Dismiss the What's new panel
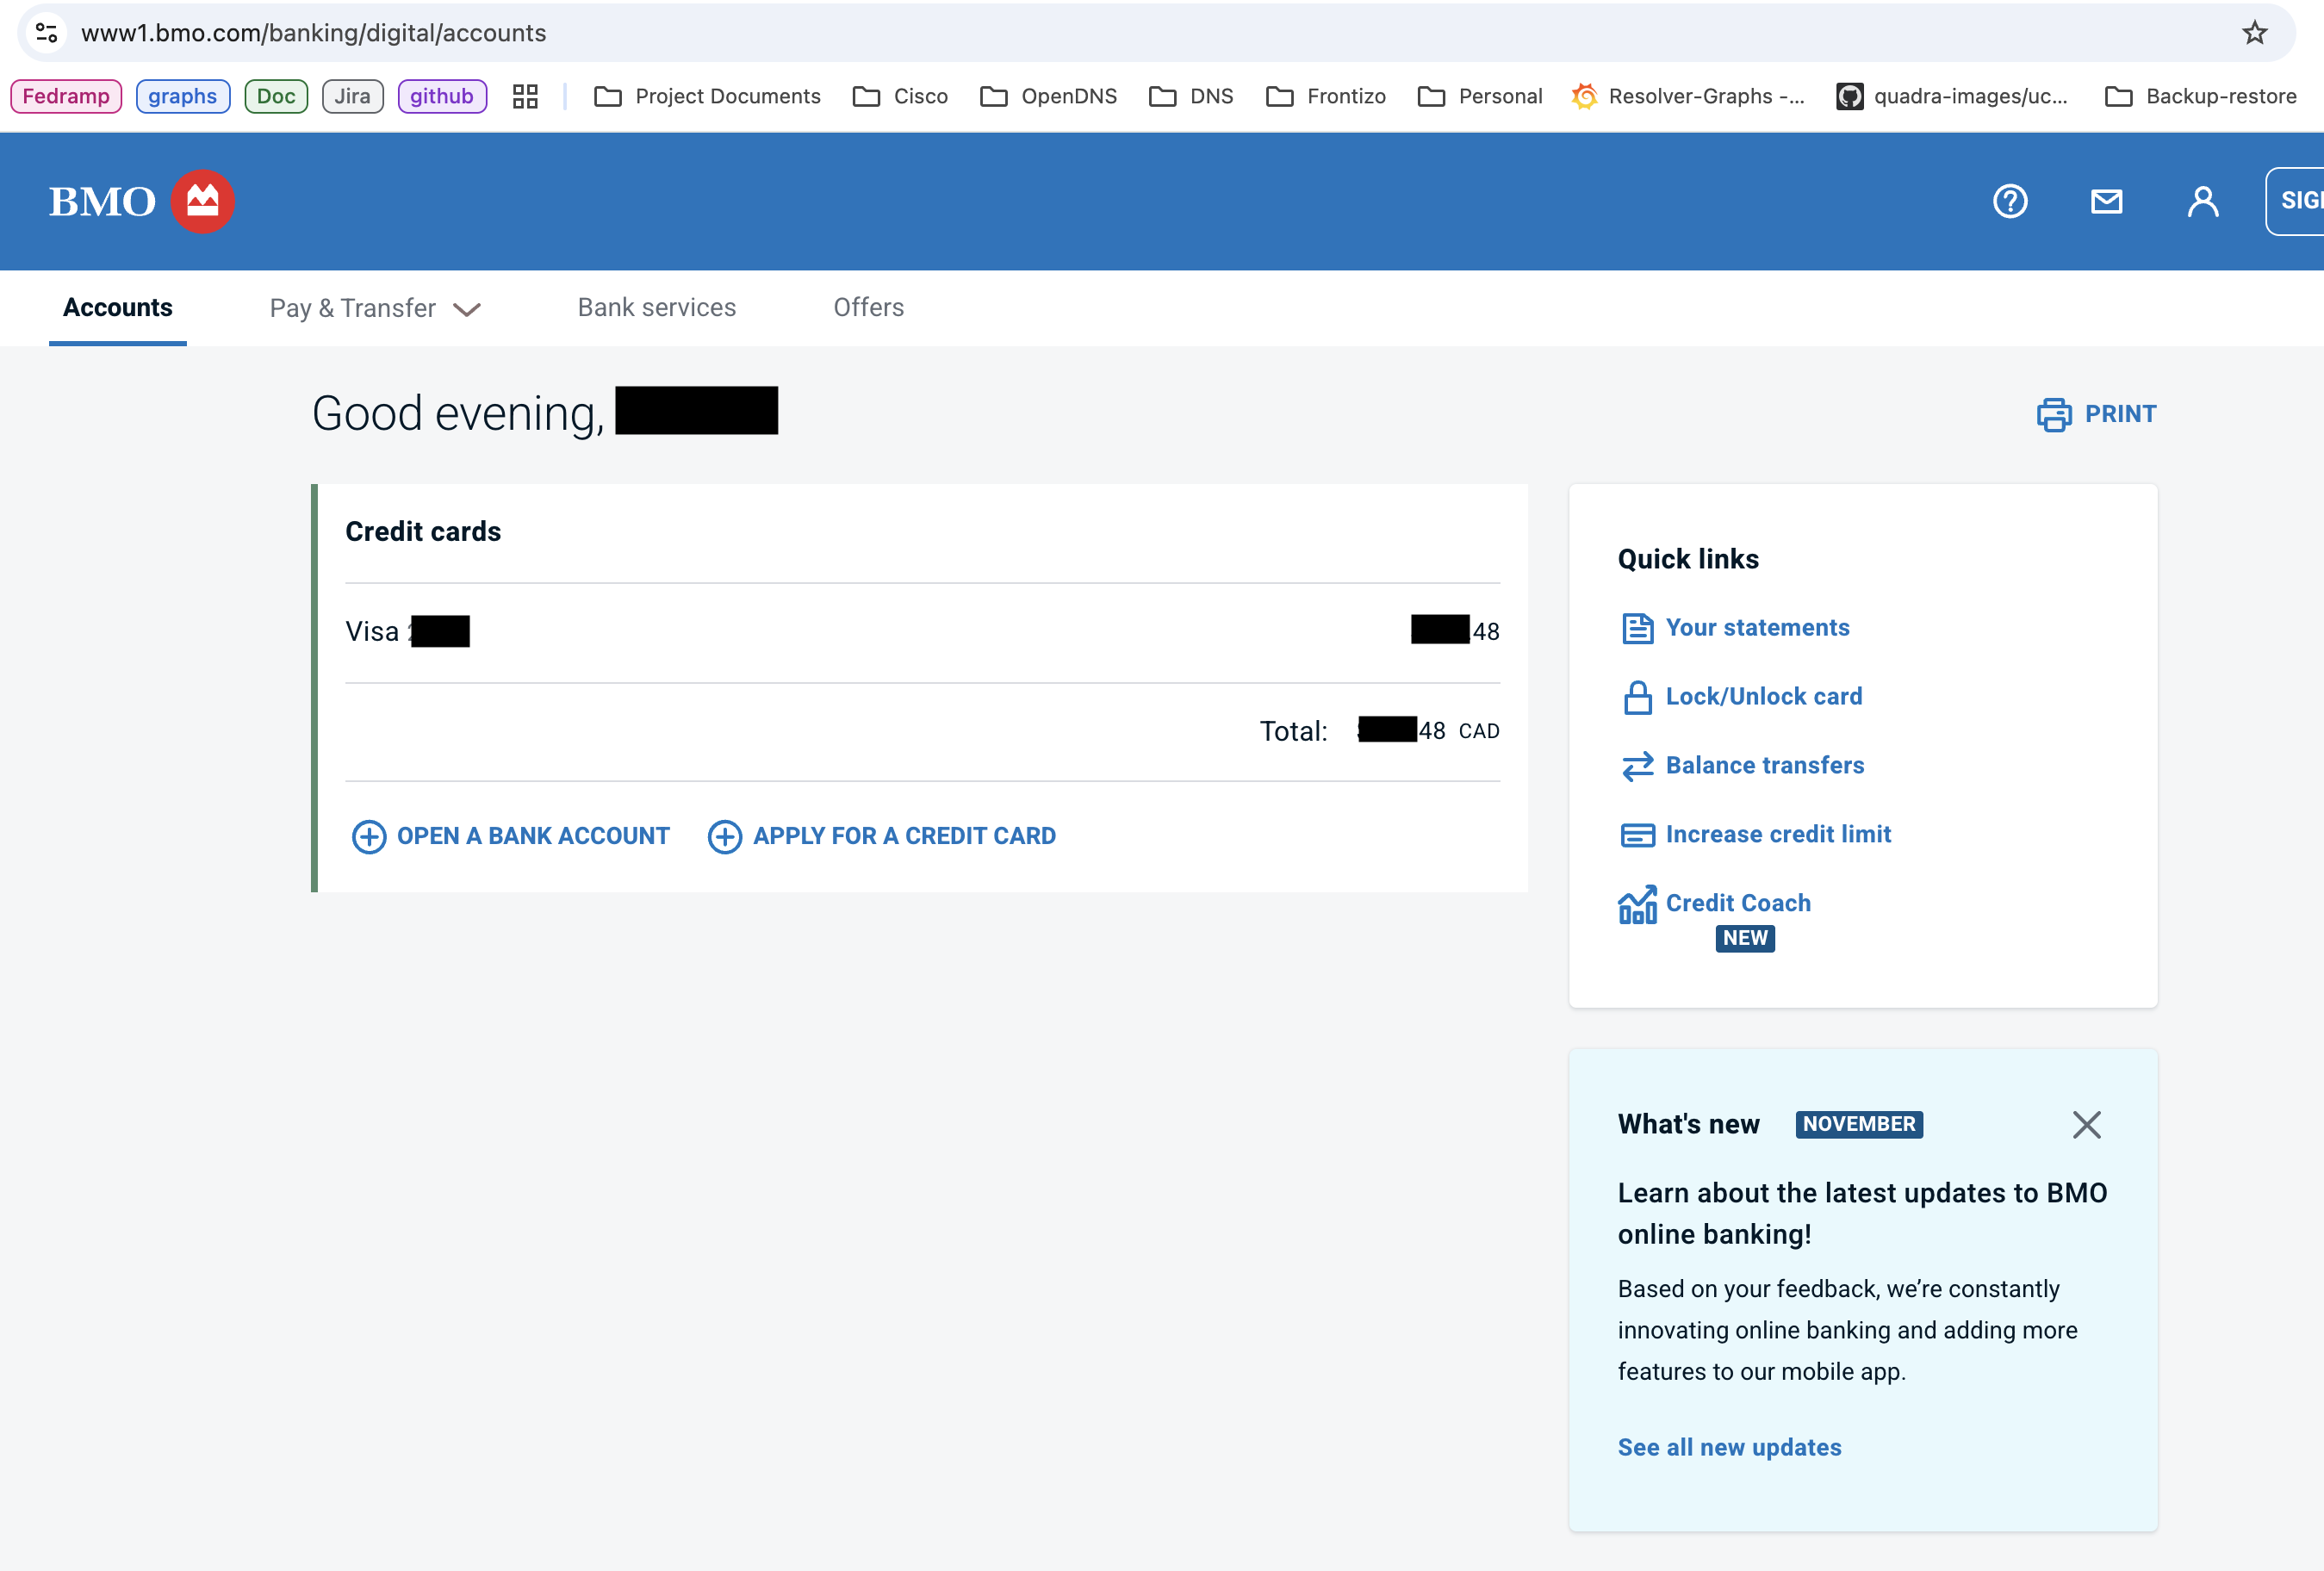The width and height of the screenshot is (2324, 1571). tap(2085, 1124)
